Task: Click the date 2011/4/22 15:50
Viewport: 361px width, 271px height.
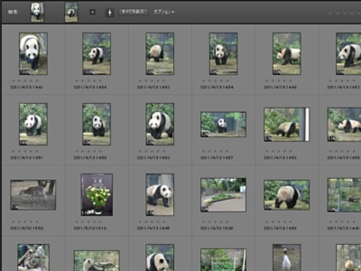Action: tap(27, 228)
